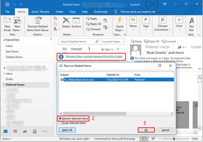Switch to Mail view in navigation bar
Image resolution: width=203 pixels, height=142 pixels.
point(6,131)
